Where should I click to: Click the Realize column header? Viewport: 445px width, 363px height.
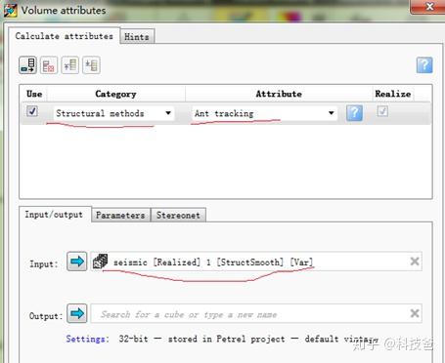[393, 94]
